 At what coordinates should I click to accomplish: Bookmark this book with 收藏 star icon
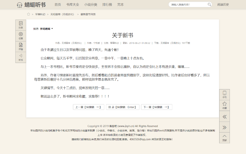coord(224,105)
